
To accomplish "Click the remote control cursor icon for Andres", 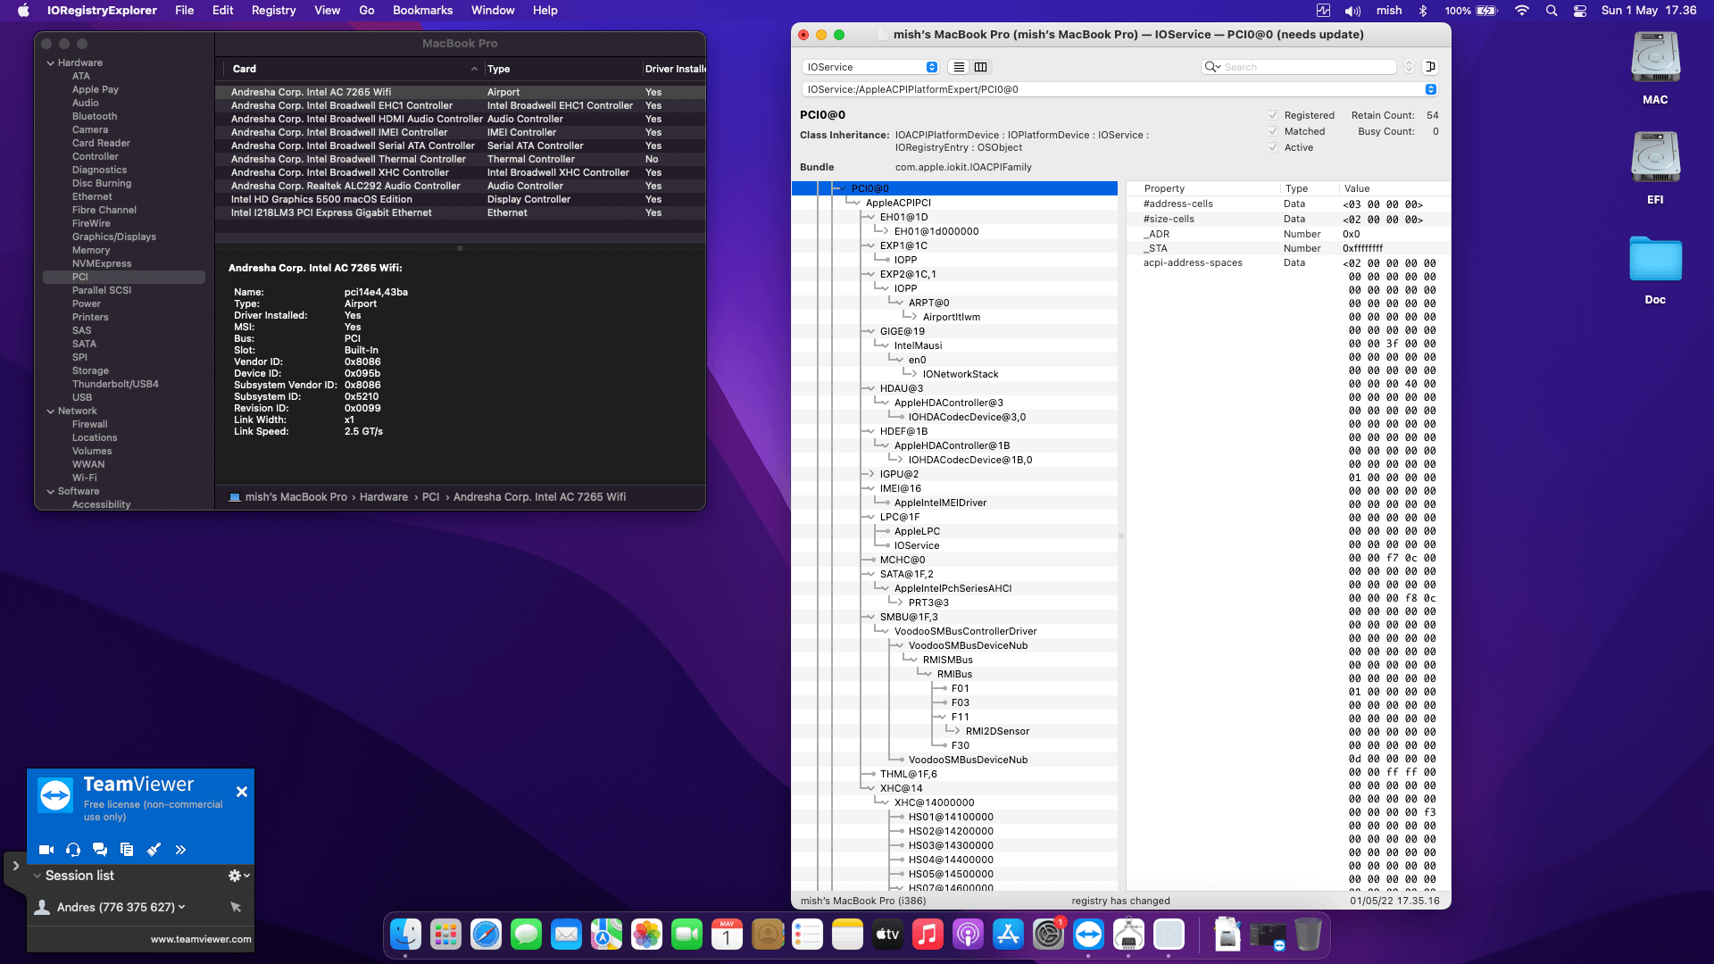I will tap(236, 907).
